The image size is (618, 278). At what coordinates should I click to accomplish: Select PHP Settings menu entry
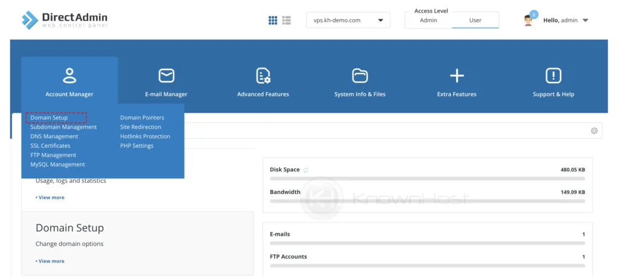coord(137,146)
